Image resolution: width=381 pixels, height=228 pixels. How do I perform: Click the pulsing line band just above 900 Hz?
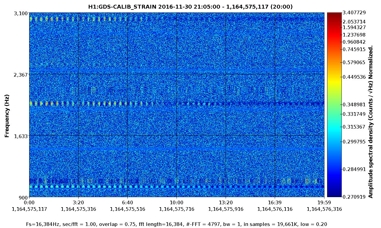pos(177,187)
